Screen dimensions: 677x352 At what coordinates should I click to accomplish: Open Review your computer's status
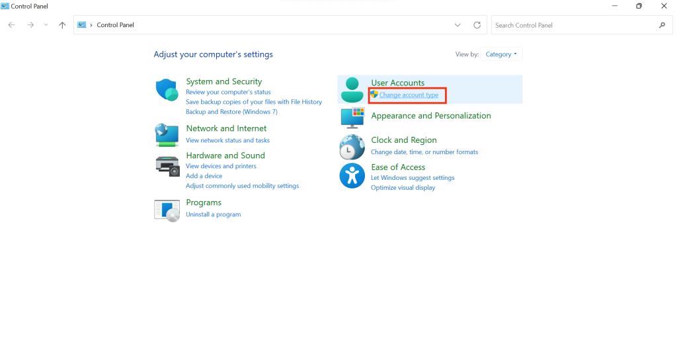228,92
